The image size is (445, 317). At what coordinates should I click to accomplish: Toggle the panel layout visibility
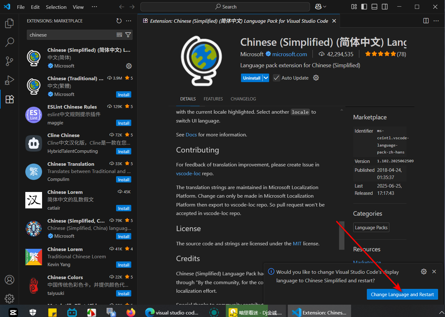[374, 6]
